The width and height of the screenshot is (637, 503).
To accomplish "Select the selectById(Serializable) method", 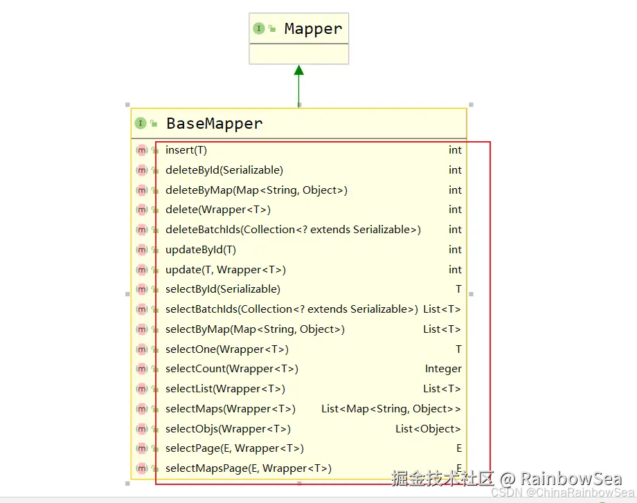I will [223, 289].
